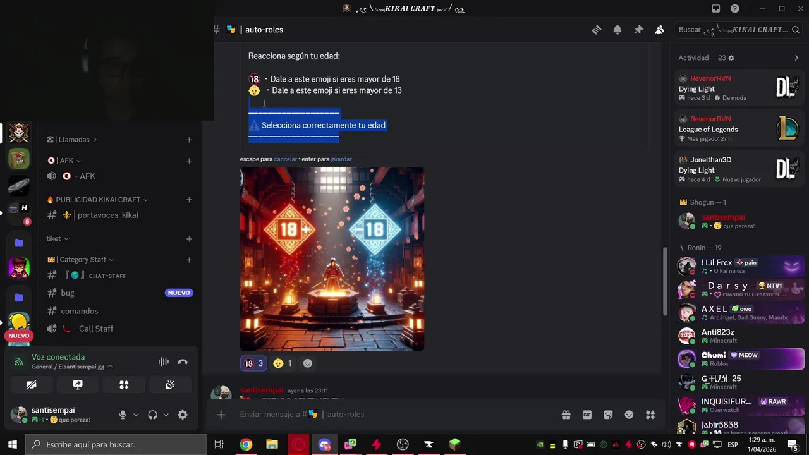Open user settings gear
This screenshot has height=455, width=809.
(x=183, y=415)
